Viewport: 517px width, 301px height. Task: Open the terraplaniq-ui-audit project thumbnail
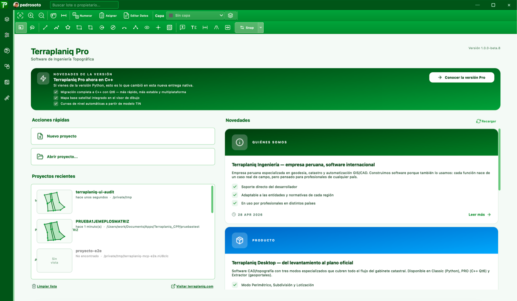click(54, 202)
